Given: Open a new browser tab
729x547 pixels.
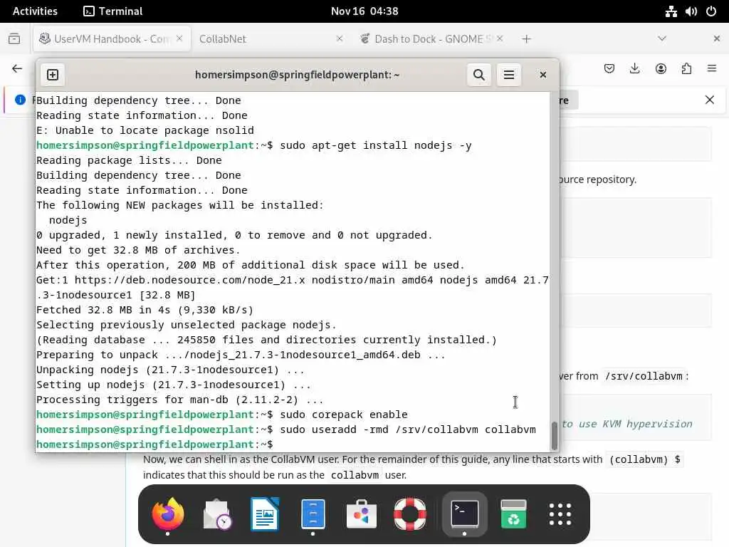Looking at the screenshot, I should (526, 39).
